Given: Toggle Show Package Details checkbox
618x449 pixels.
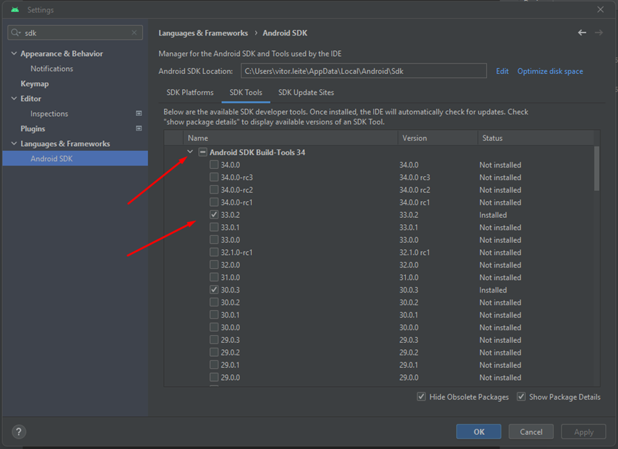Looking at the screenshot, I should click(x=521, y=397).
